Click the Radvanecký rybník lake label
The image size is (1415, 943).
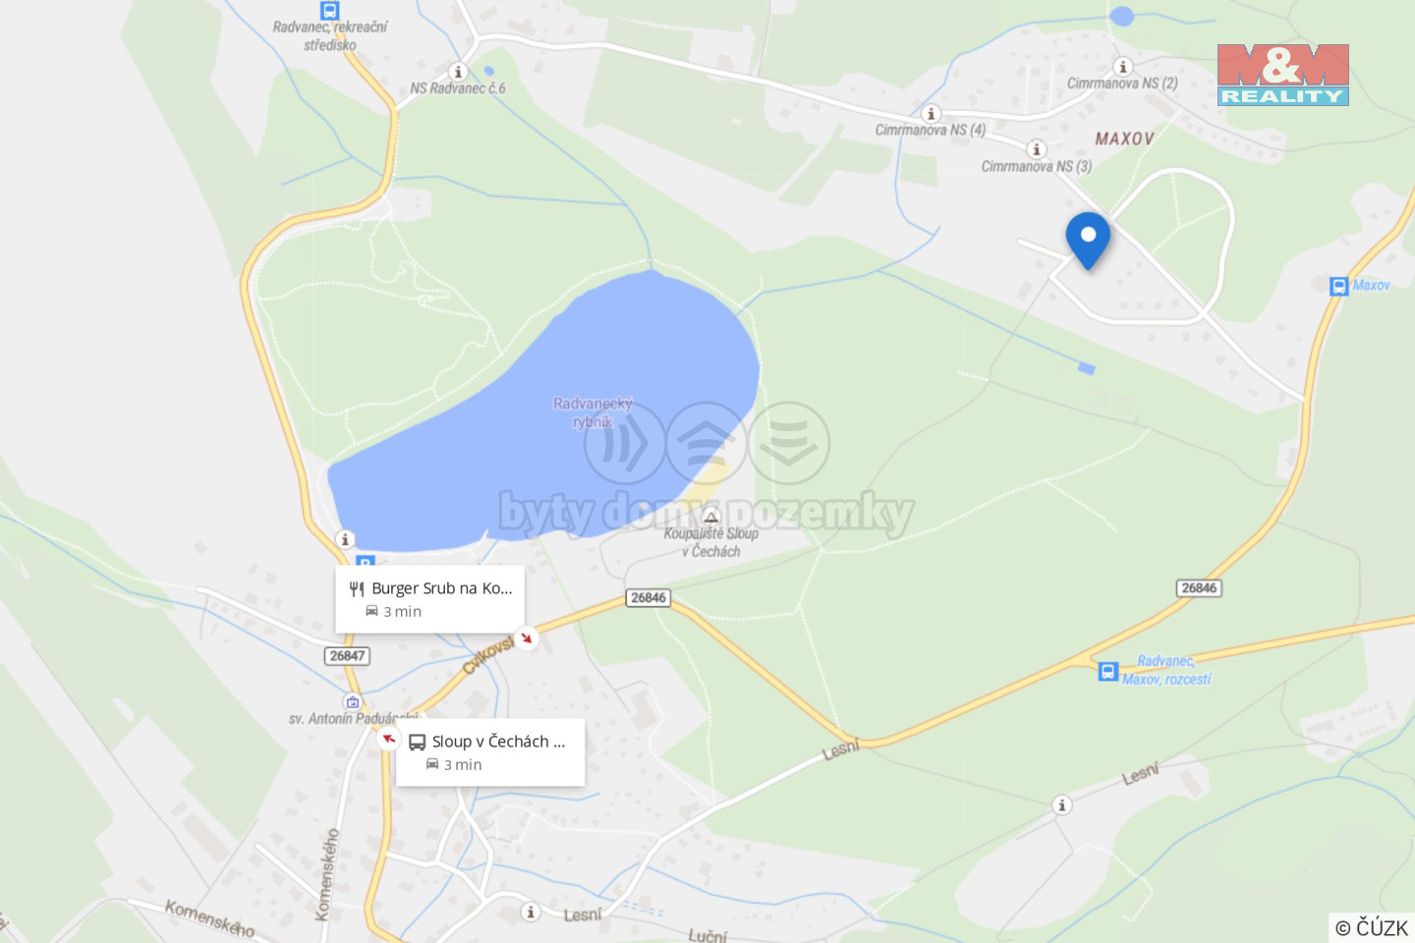pos(593,413)
